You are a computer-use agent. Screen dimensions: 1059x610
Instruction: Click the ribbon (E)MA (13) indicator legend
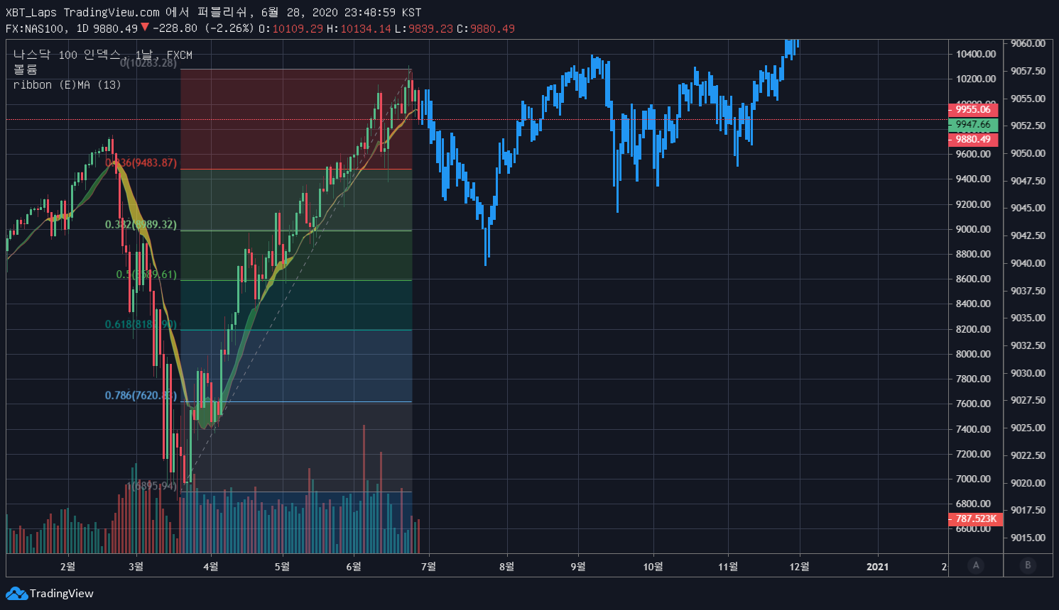67,84
